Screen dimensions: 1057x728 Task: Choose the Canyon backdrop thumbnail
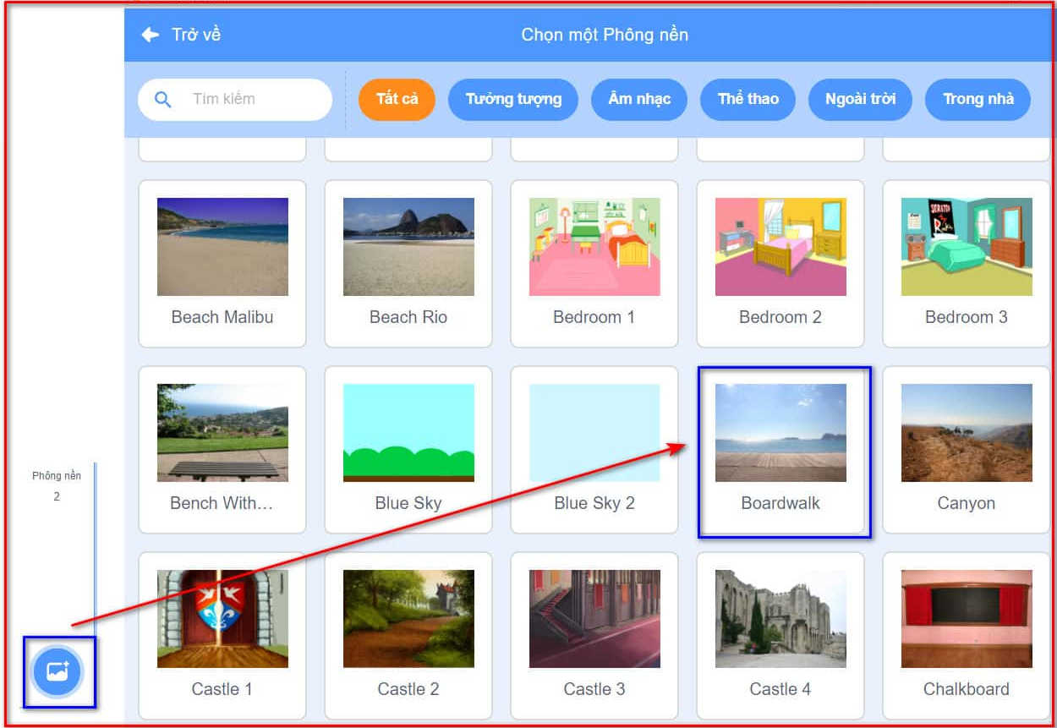[967, 434]
